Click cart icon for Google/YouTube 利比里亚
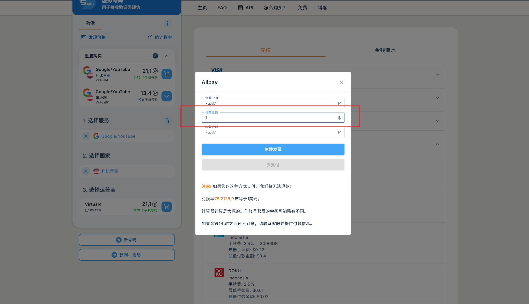 [x=166, y=74]
